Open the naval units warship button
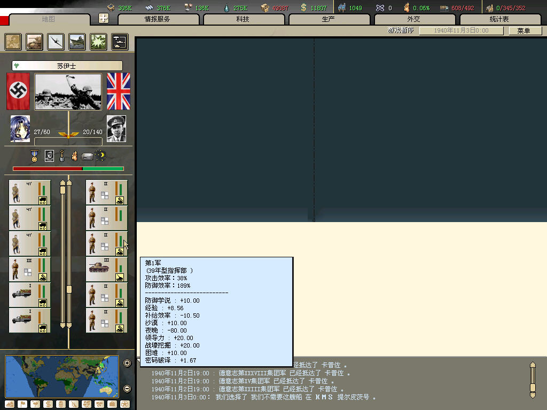Viewport: 547px width, 410px height. [77, 42]
